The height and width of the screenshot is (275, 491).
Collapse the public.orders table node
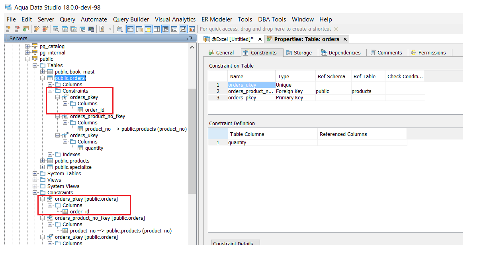tap(43, 78)
